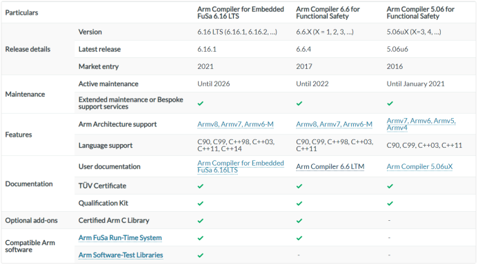Select Arm Compiler for Embedded FuSa 6.16 LTS header
This screenshot has height=265, width=478.
241,12
